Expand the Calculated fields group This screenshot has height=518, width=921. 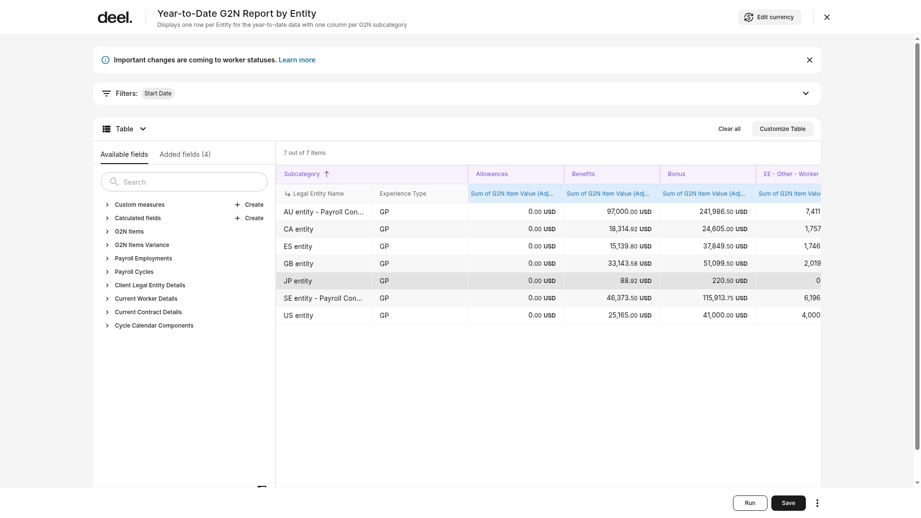coord(107,218)
